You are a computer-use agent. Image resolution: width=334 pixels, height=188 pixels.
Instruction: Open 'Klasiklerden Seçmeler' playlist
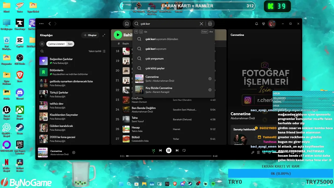[73, 117]
